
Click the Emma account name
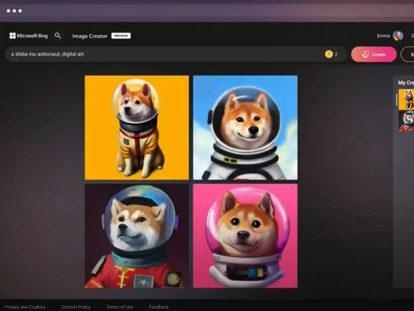point(383,36)
